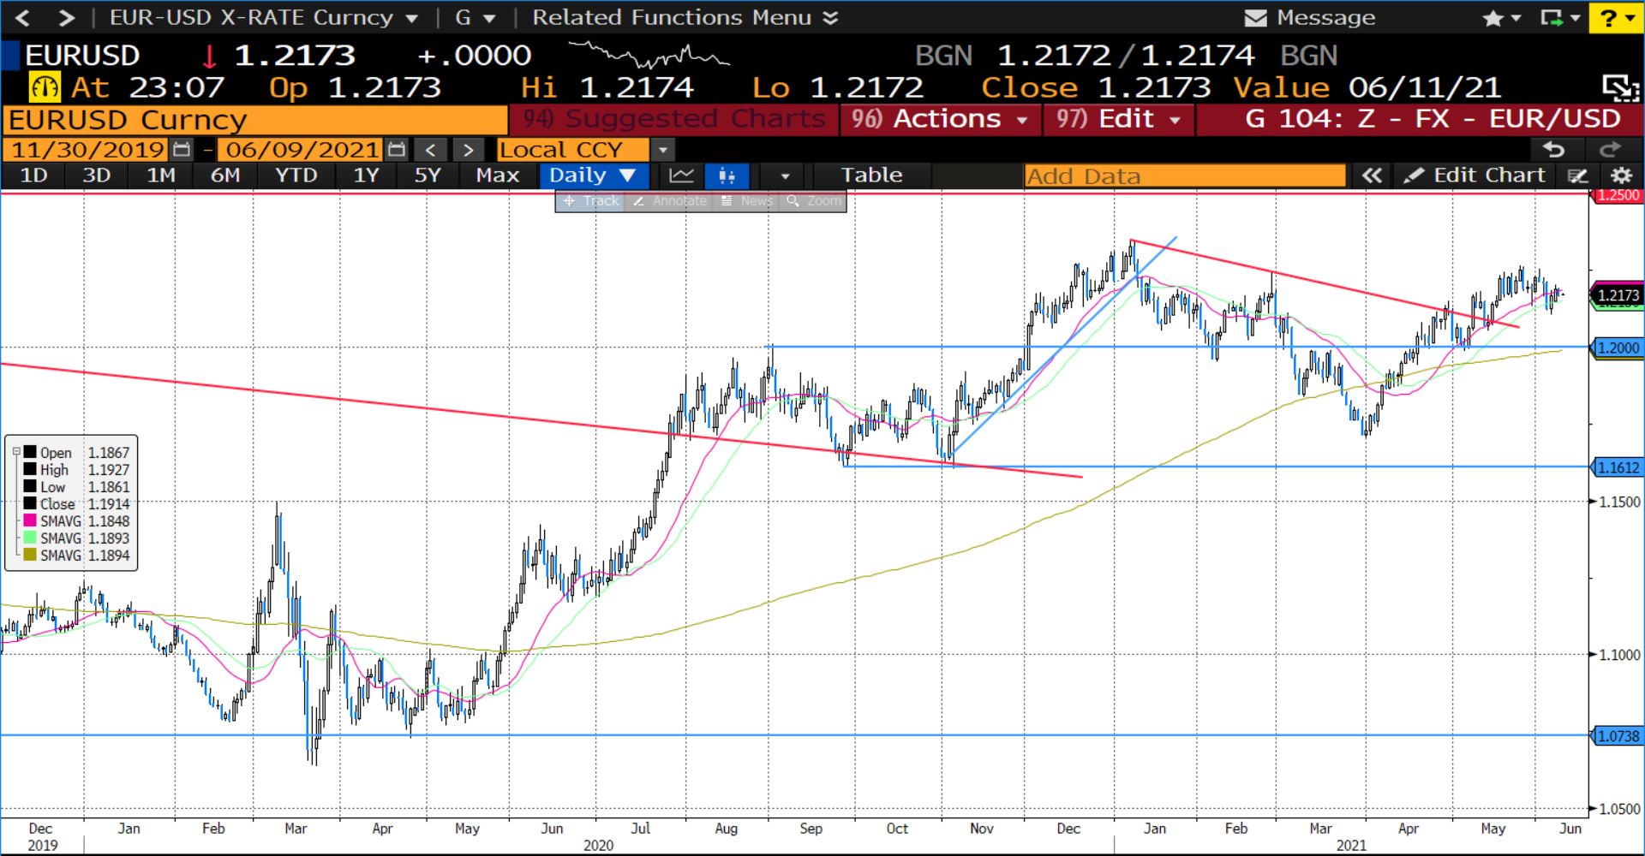Viewport: 1645px width, 856px height.
Task: Activate the Track crosshair tool
Action: coord(590,201)
